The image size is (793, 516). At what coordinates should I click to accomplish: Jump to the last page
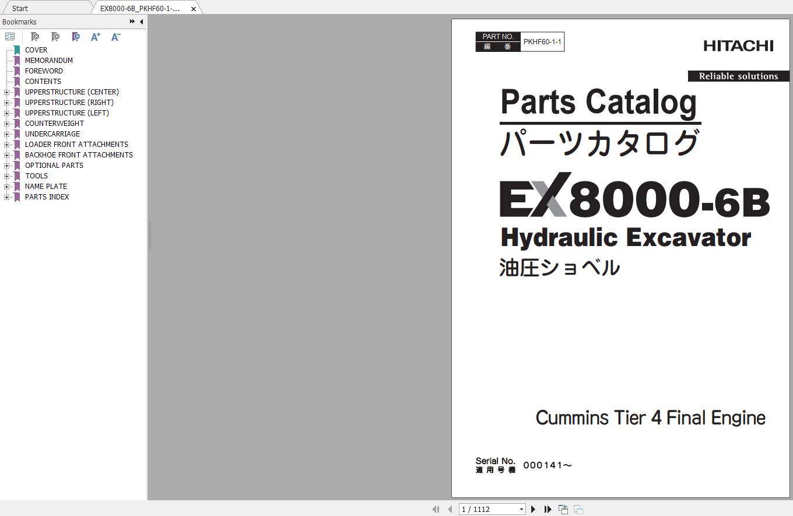click(x=548, y=509)
